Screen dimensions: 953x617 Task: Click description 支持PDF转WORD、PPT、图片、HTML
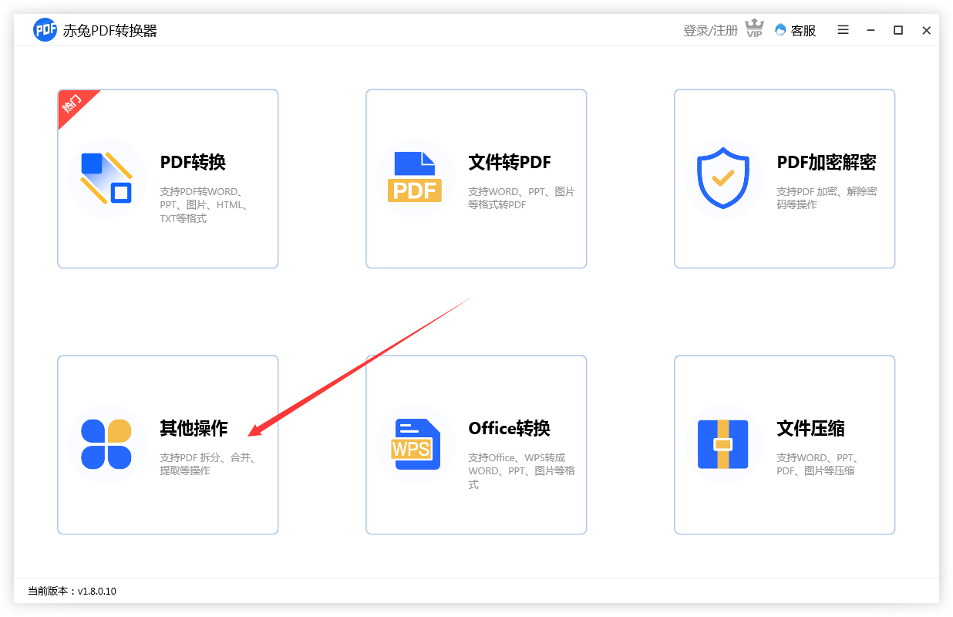click(205, 205)
